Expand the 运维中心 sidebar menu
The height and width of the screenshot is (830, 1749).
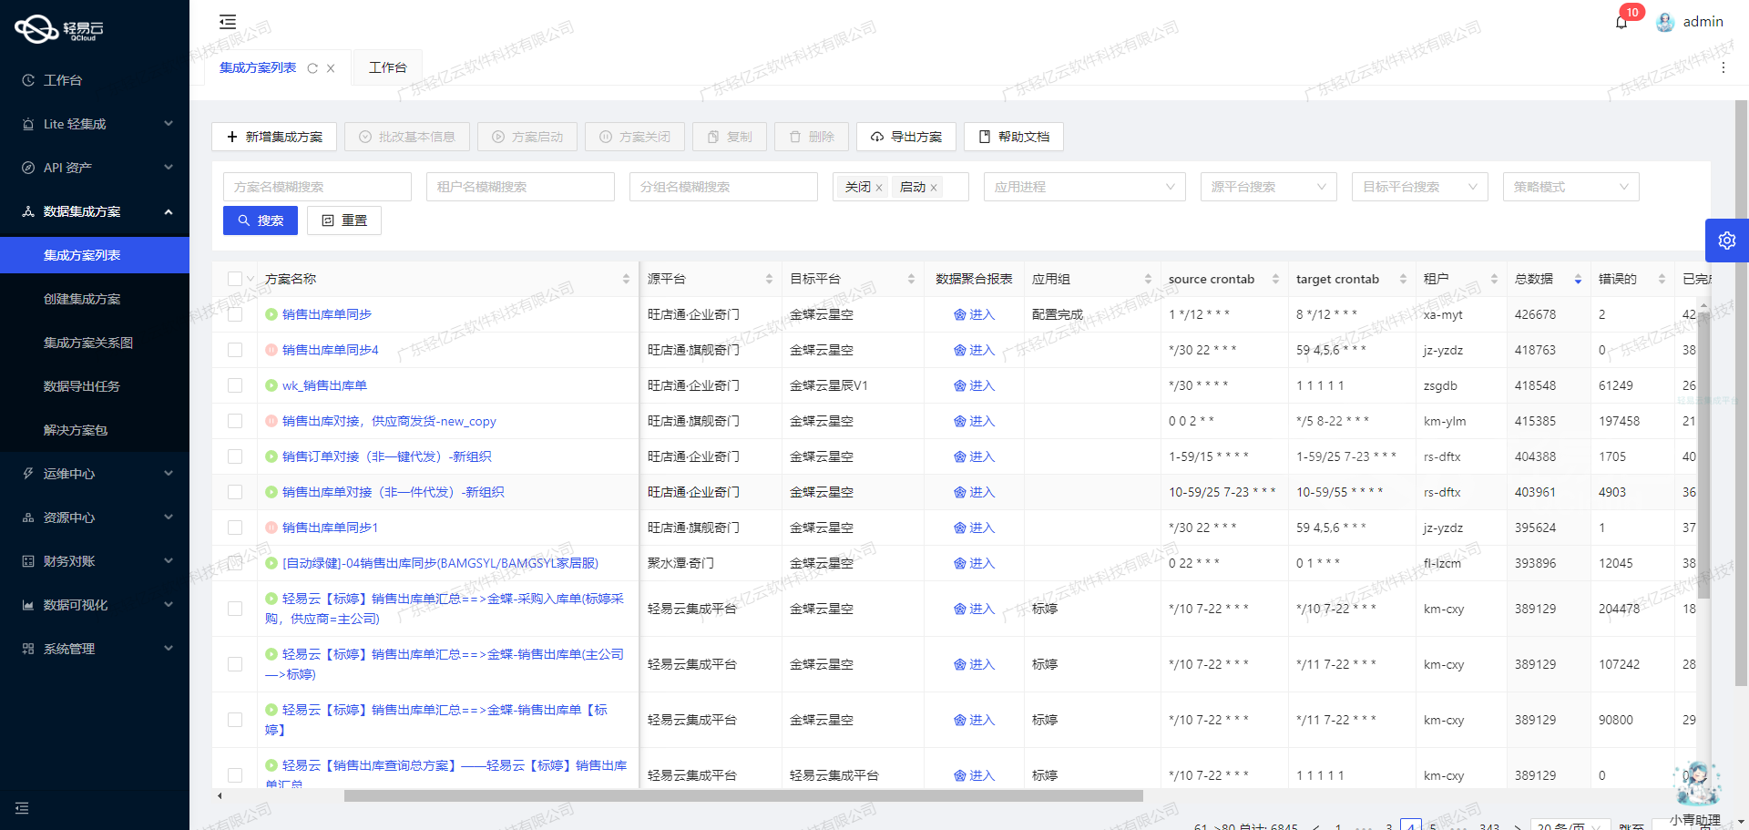click(x=95, y=474)
